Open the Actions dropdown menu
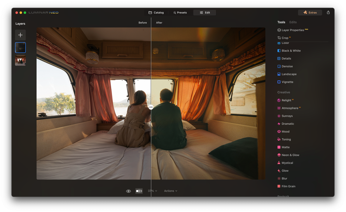The image size is (346, 212). 171,191
